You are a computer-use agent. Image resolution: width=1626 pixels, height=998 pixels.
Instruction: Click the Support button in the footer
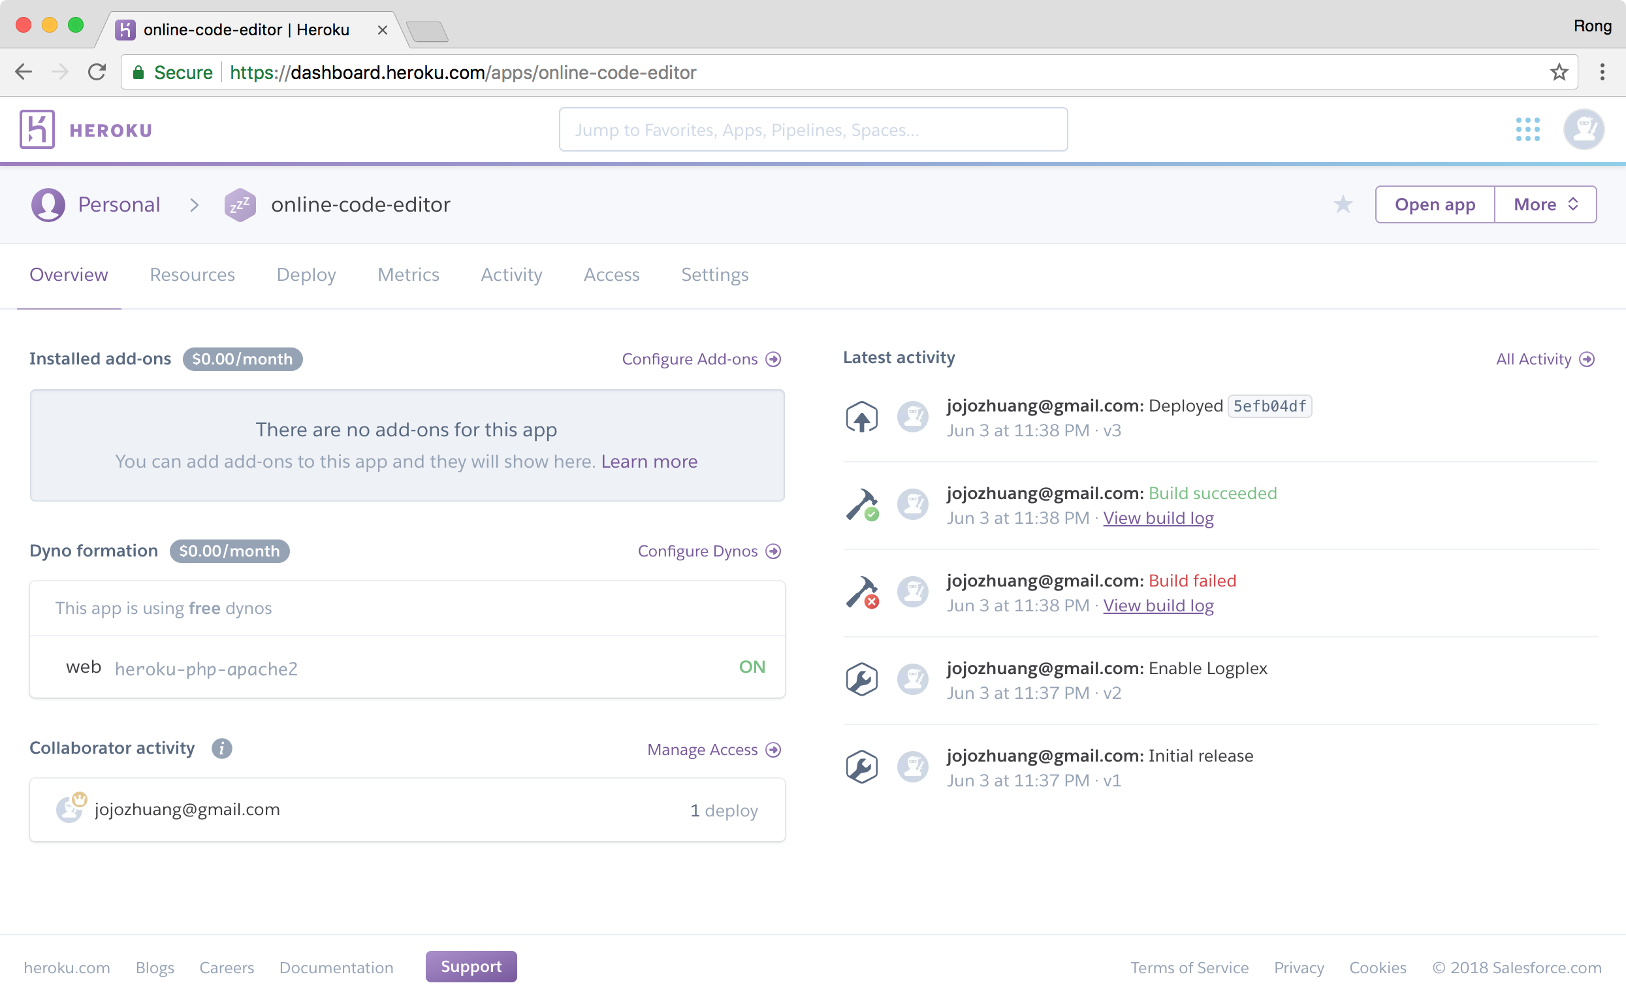[x=471, y=966]
